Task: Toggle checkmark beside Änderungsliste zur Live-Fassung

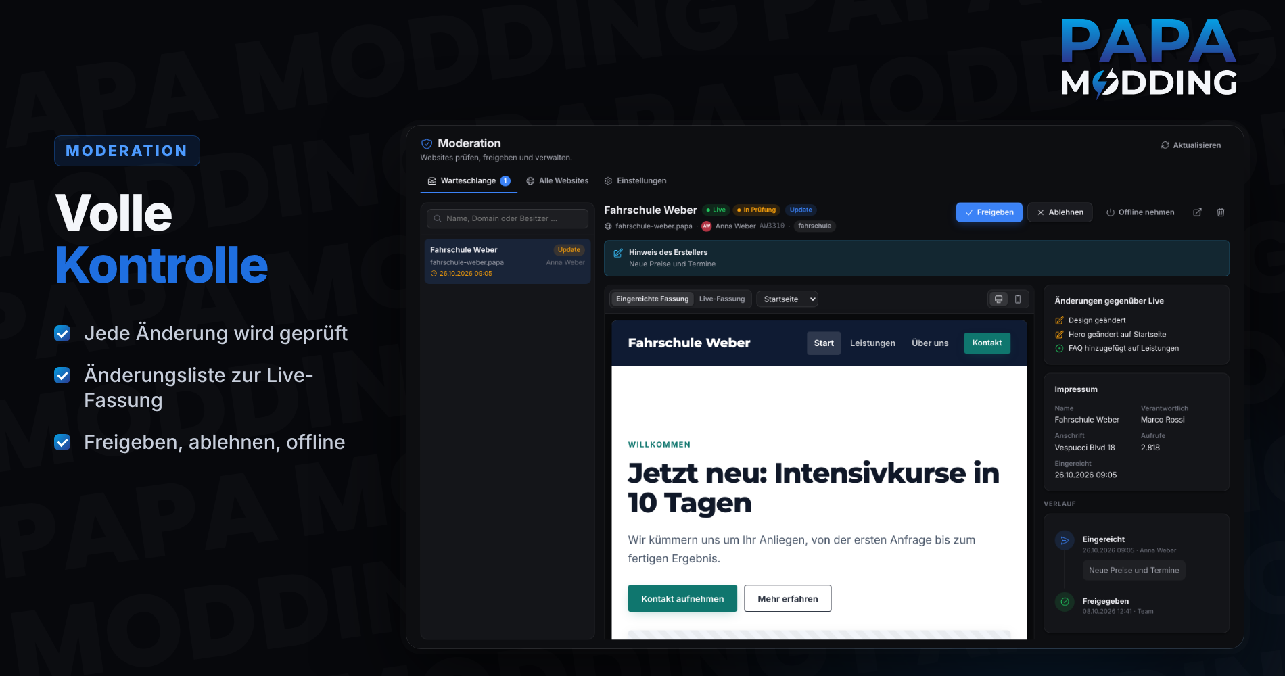Action: (62, 375)
